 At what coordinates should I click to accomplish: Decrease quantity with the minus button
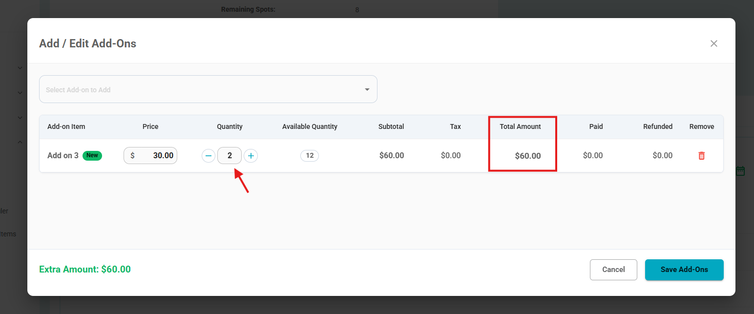pos(209,156)
